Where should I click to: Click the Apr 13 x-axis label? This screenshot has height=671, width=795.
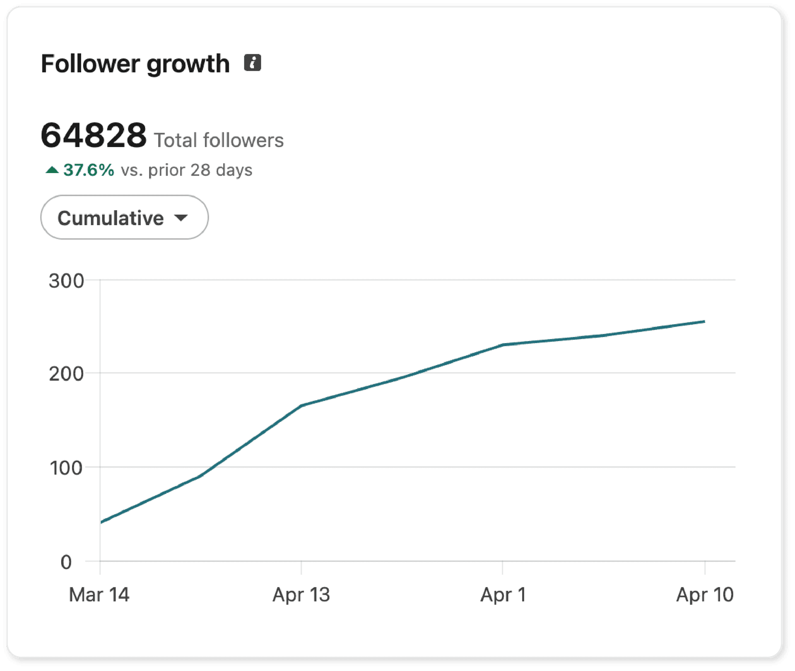click(301, 595)
